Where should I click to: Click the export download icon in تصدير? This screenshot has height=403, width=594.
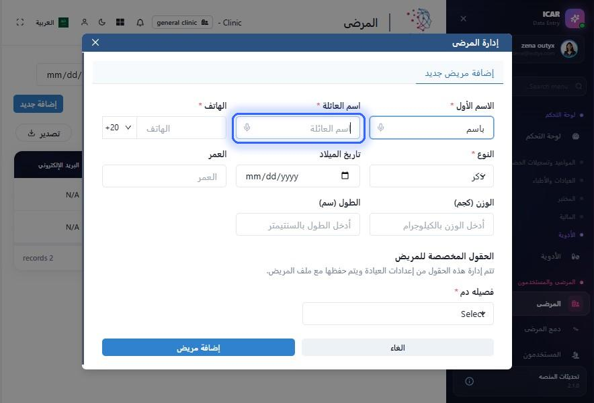pos(32,133)
